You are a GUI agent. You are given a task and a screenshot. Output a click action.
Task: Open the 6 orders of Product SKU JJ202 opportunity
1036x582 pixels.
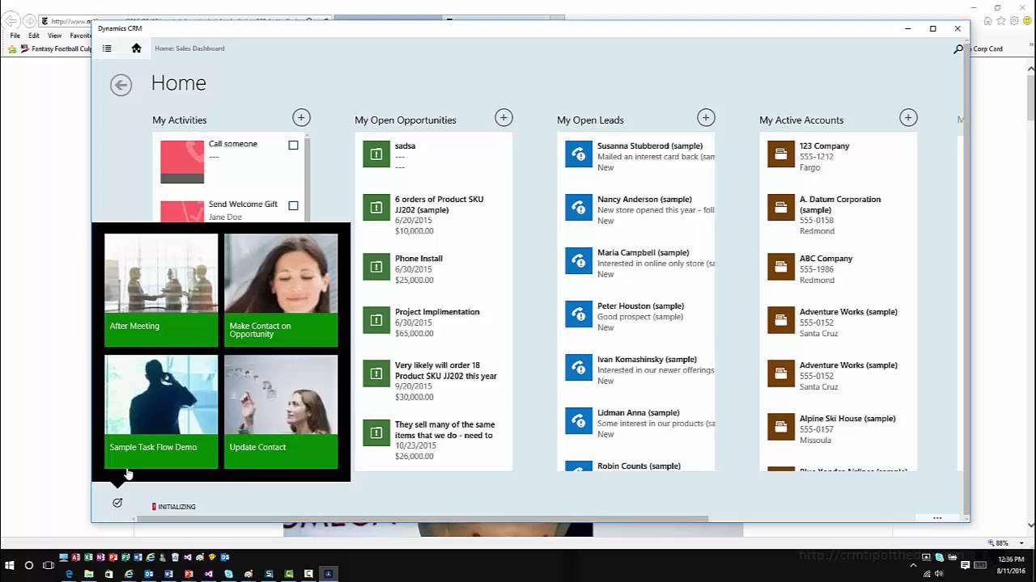coord(434,214)
